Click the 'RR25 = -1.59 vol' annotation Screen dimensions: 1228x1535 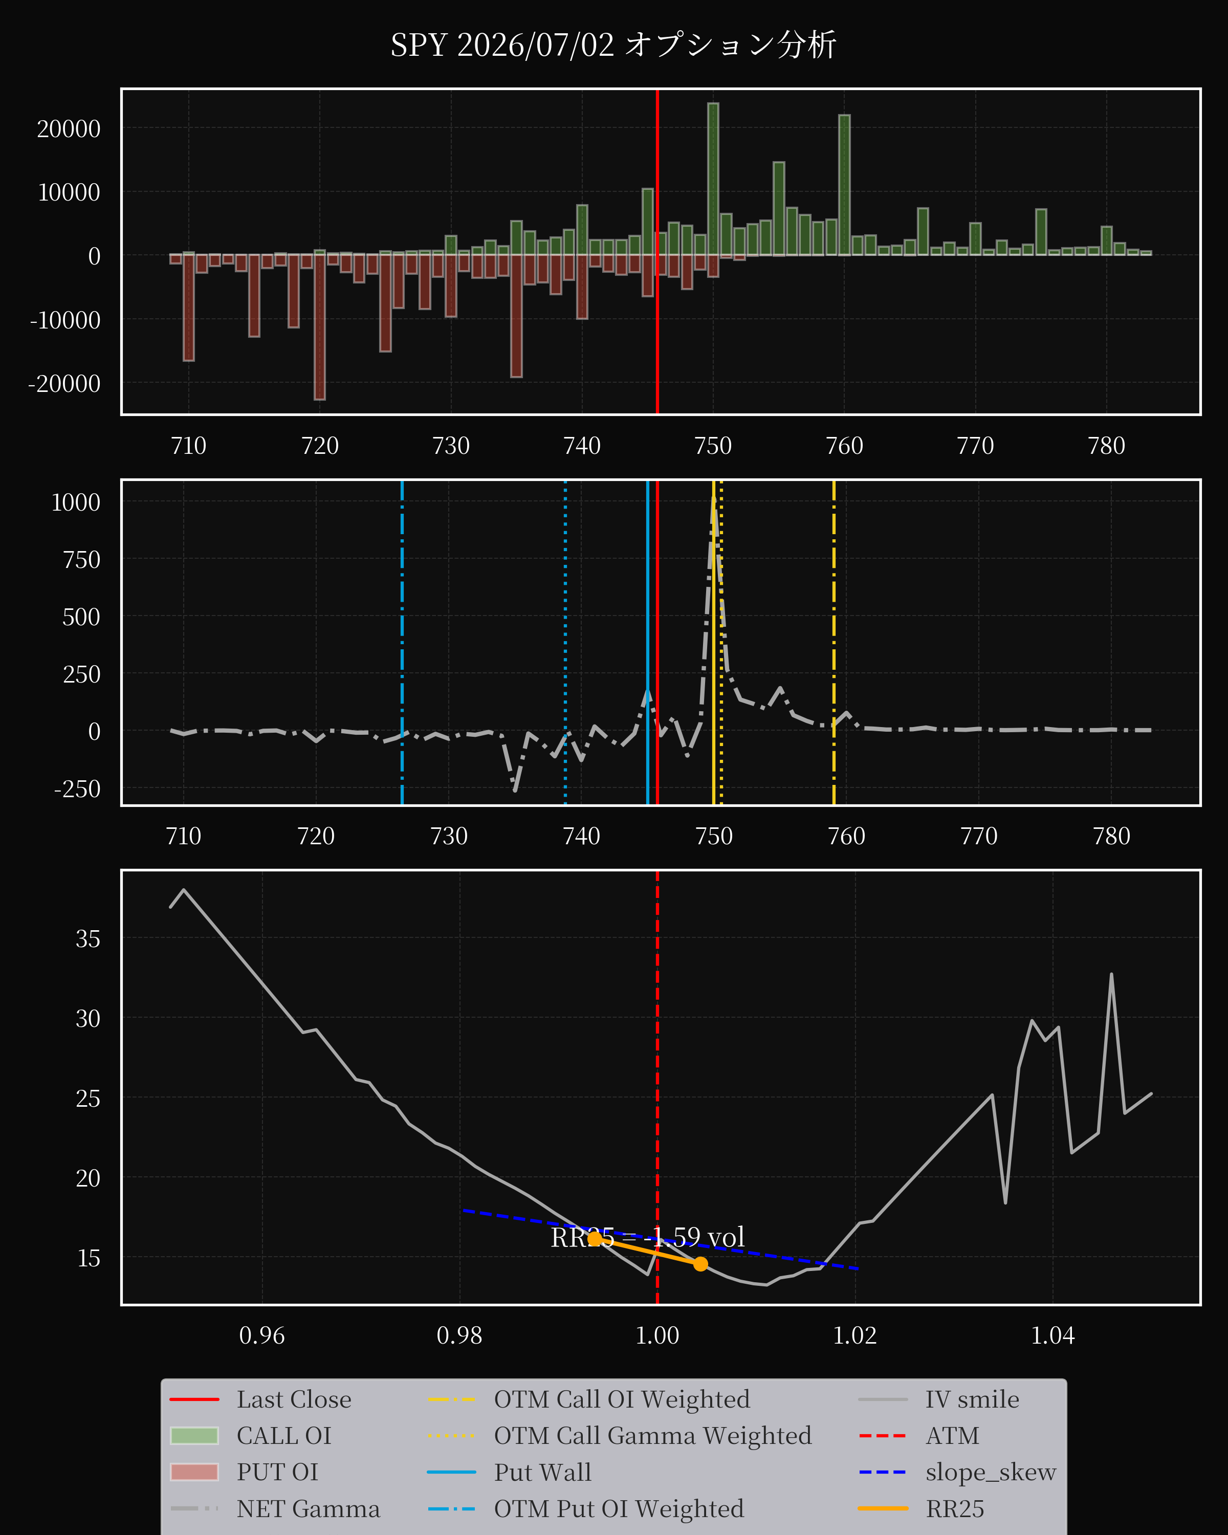pos(648,1237)
